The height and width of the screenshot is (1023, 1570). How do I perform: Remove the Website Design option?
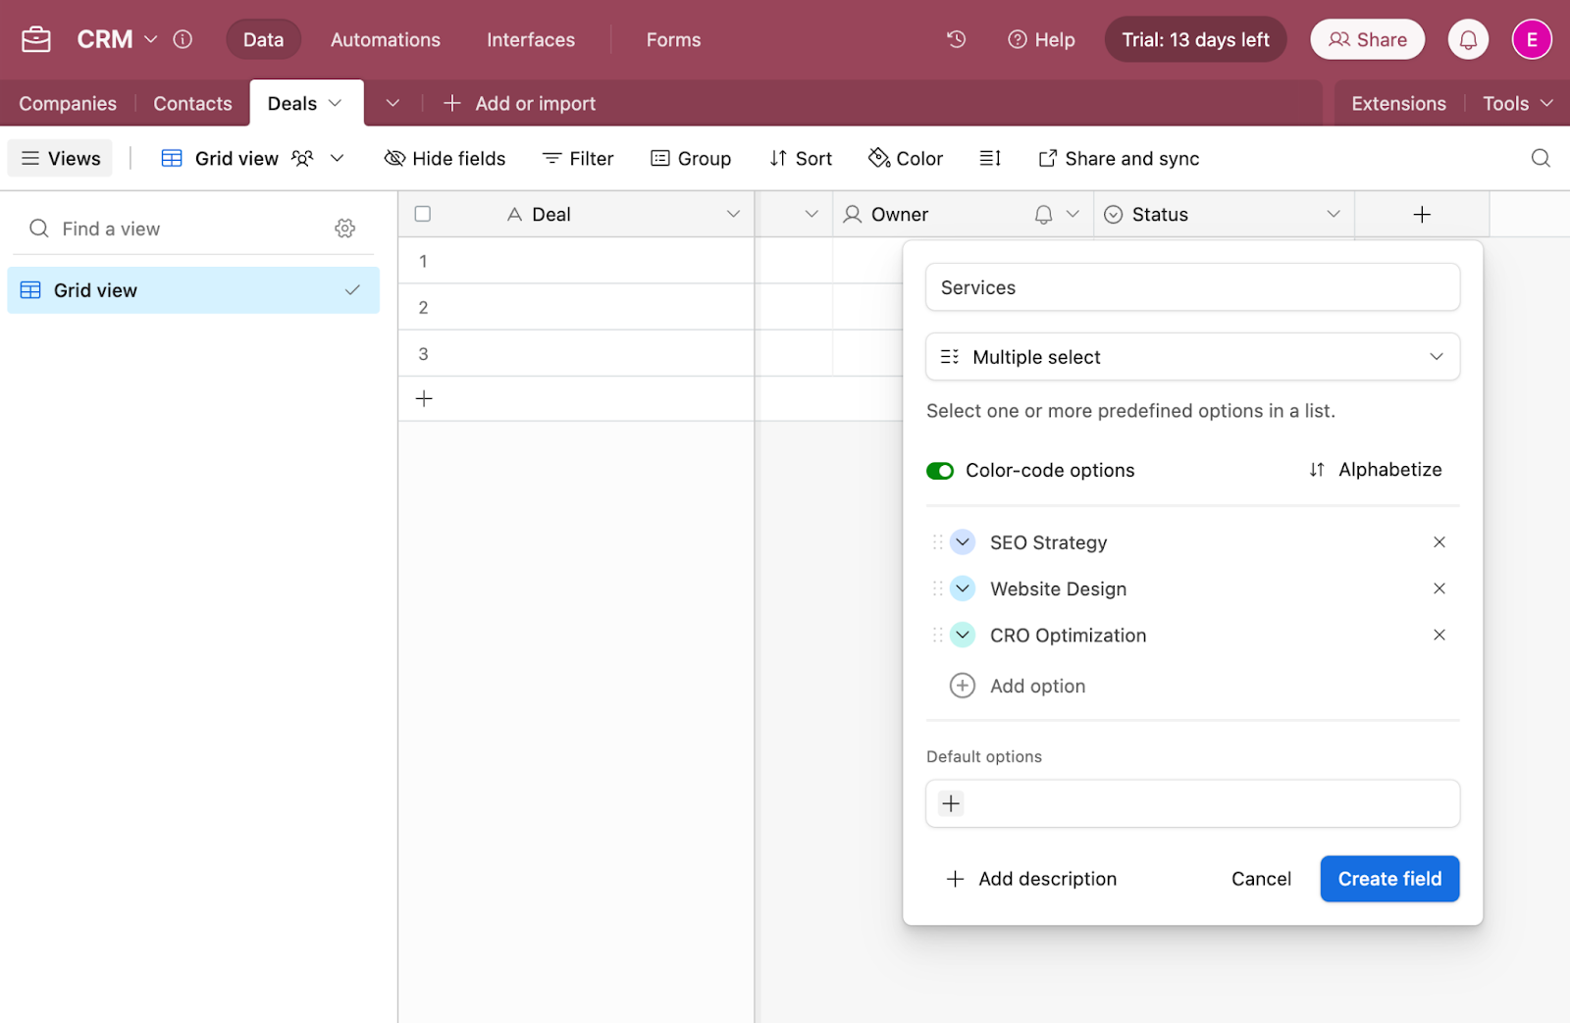pyautogui.click(x=1439, y=588)
